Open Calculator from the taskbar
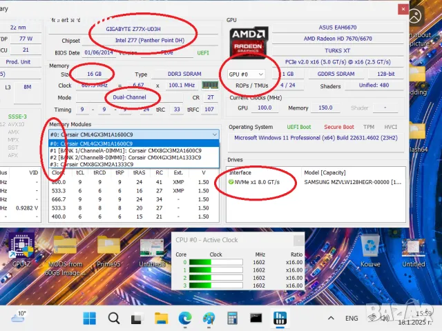 [232, 319]
